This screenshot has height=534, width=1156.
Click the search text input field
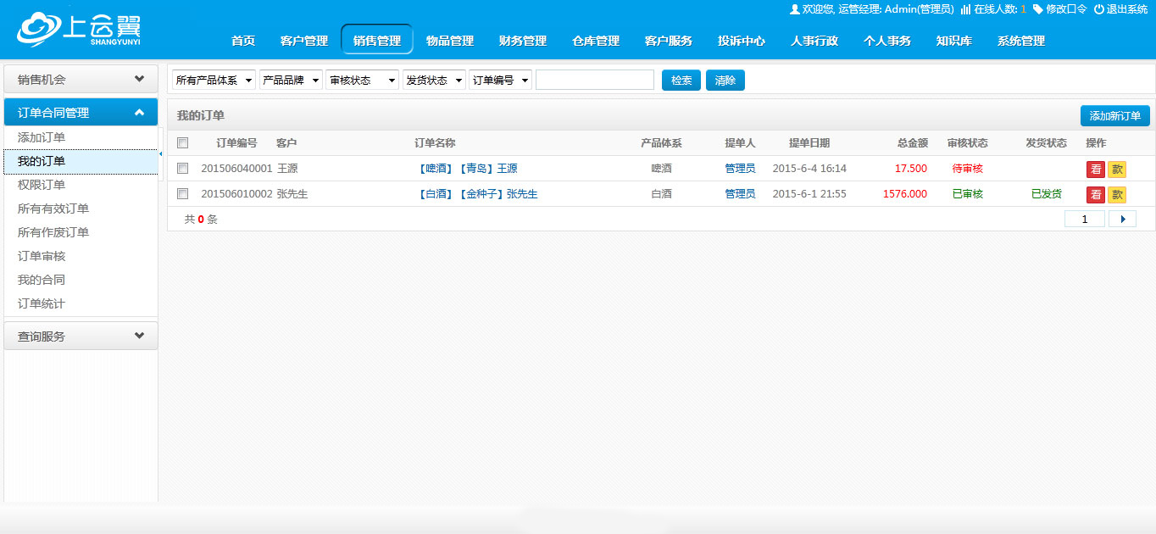(594, 81)
